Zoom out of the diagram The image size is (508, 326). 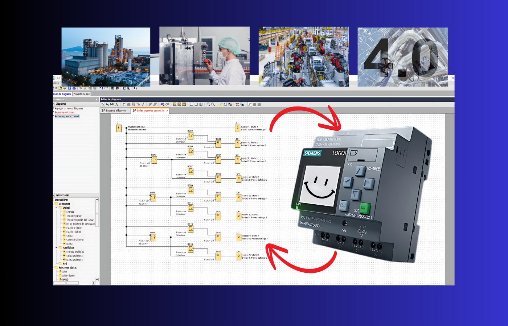point(213,104)
